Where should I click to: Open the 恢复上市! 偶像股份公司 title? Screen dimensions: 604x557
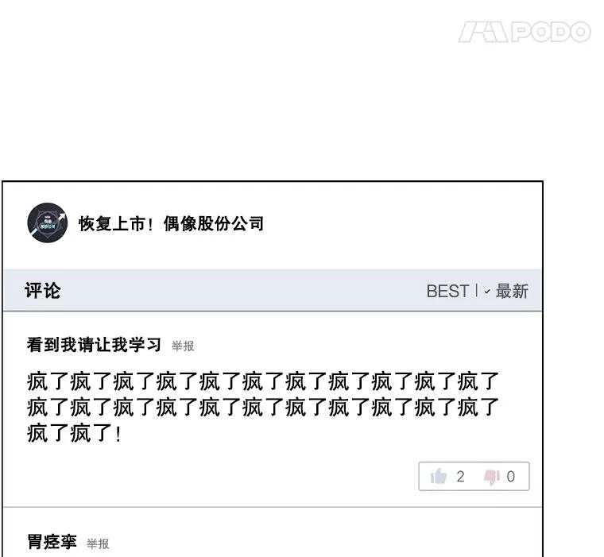coord(171,223)
